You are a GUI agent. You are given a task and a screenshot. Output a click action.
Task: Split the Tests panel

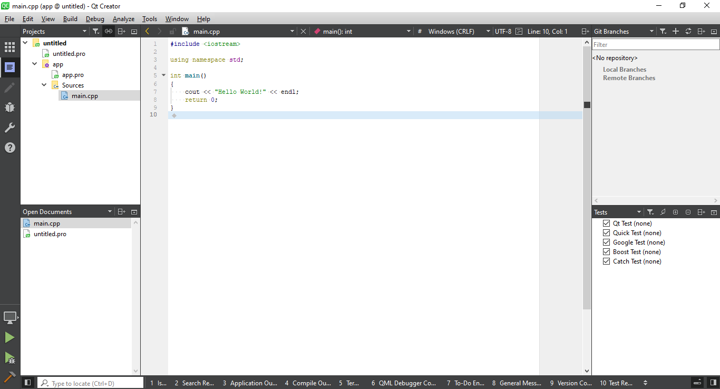701,212
